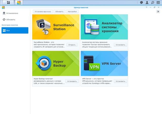Click the Центр пакетов window title
The width and height of the screenshot is (162, 114).
(x=81, y=7)
